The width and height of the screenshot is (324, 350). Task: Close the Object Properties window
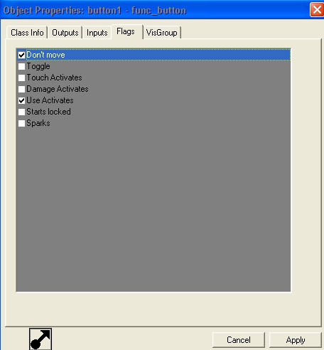coord(317,10)
